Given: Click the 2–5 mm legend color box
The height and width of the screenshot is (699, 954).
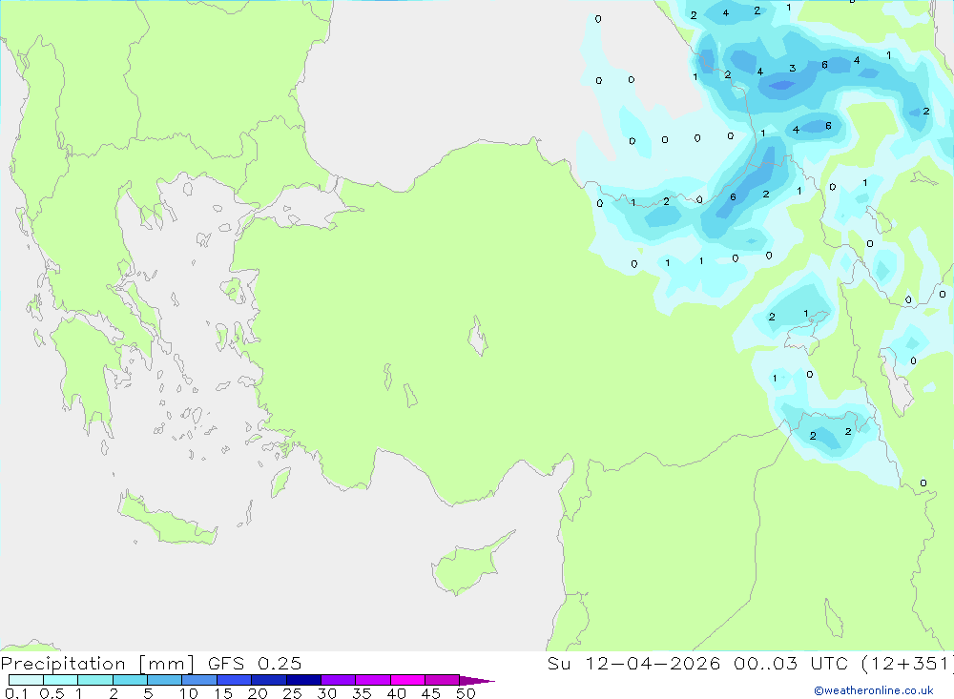Looking at the screenshot, I should click(x=130, y=680).
